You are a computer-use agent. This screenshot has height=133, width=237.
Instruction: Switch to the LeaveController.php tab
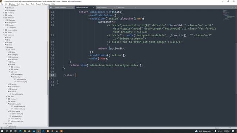pyautogui.click(x=82, y=7)
